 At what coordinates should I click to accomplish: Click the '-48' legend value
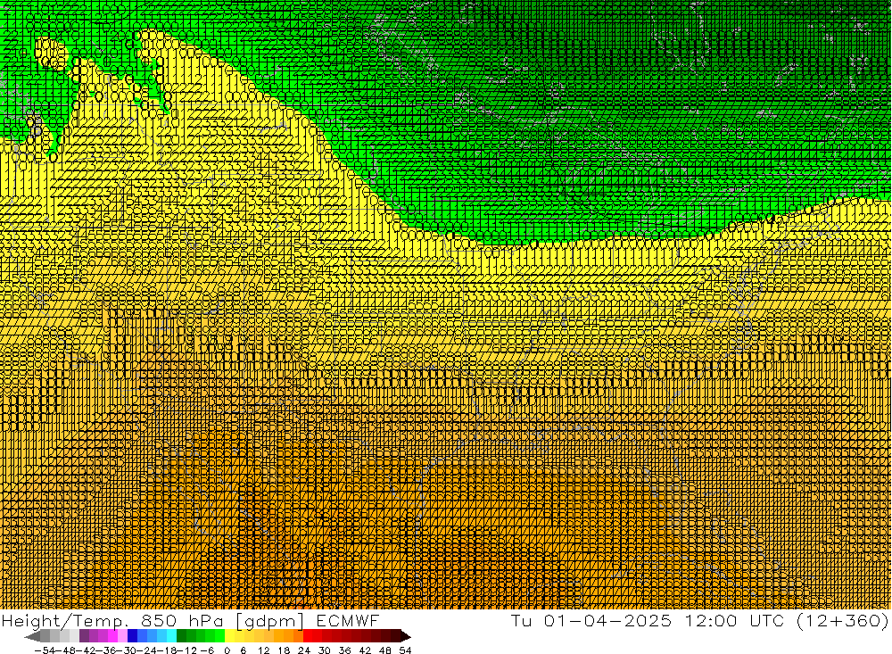pyautogui.click(x=65, y=650)
